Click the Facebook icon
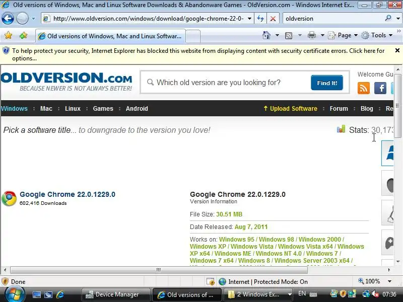403x302 pixels. (380, 89)
